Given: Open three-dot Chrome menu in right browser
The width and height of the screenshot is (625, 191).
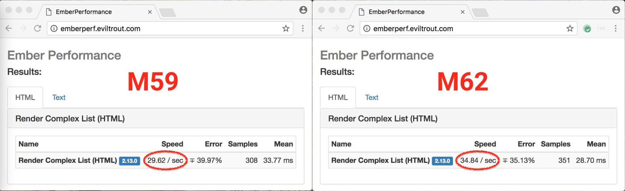Looking at the screenshot, I should tap(616, 29).
